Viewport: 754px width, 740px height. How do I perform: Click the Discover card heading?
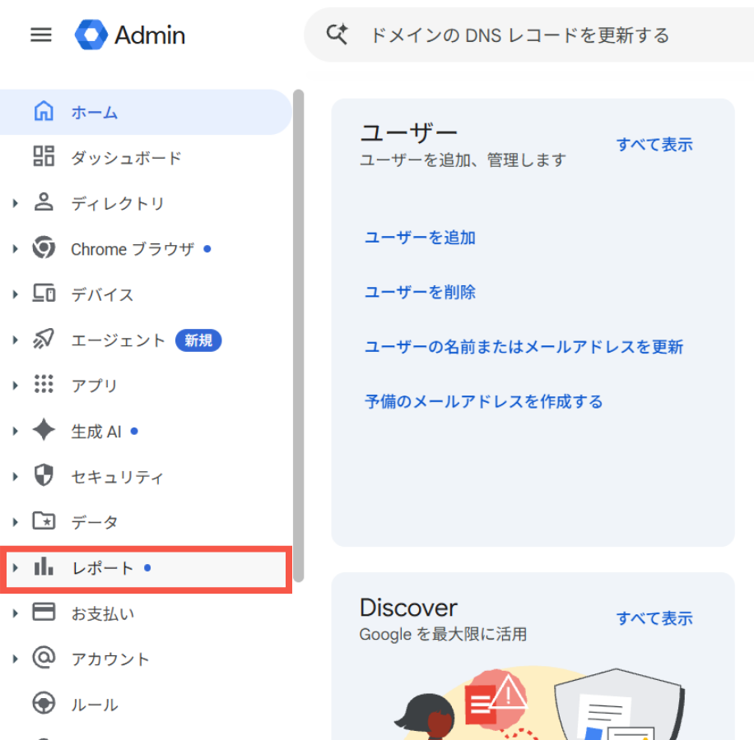(x=409, y=607)
